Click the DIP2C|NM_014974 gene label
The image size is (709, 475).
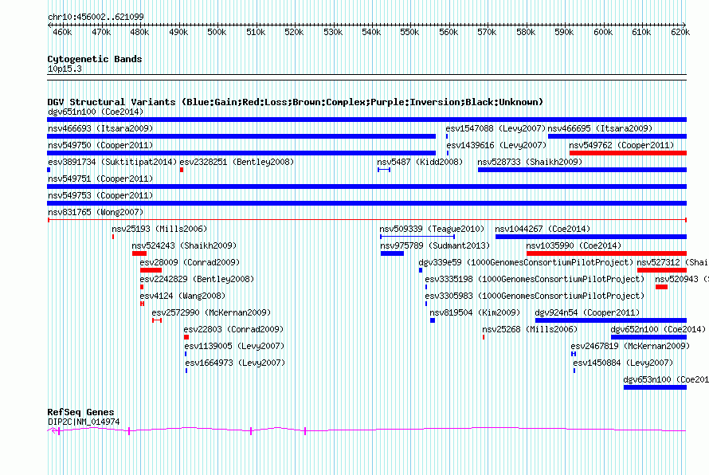84,422
